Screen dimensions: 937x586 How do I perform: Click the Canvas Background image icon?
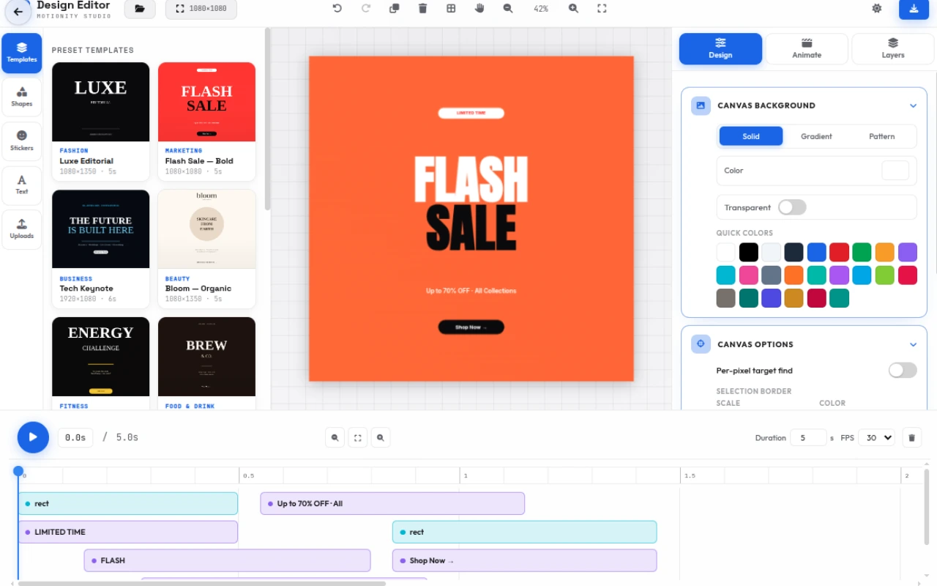pos(701,105)
